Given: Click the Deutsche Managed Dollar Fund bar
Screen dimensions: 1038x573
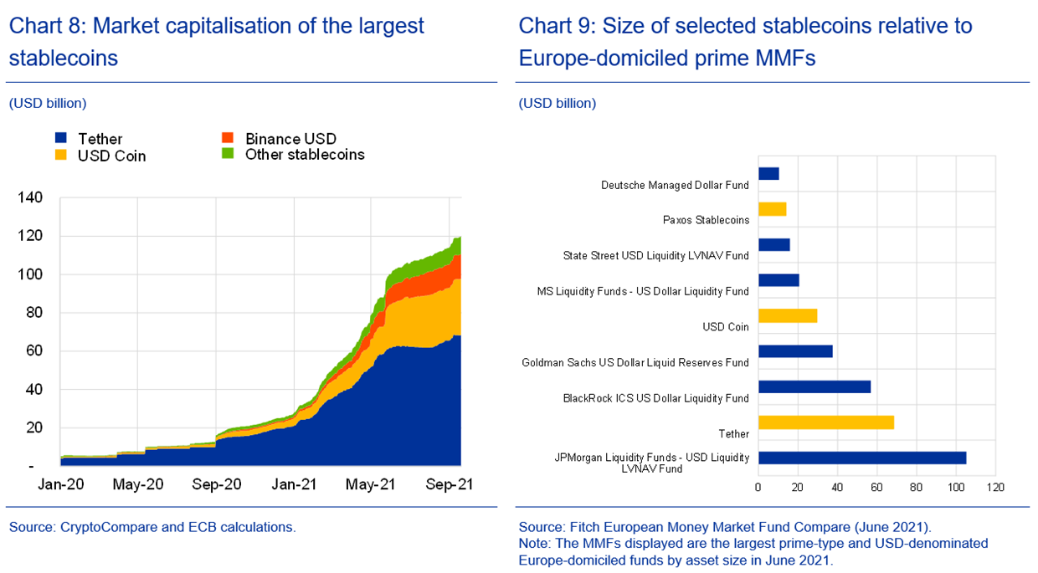Looking at the screenshot, I should 768,174.
